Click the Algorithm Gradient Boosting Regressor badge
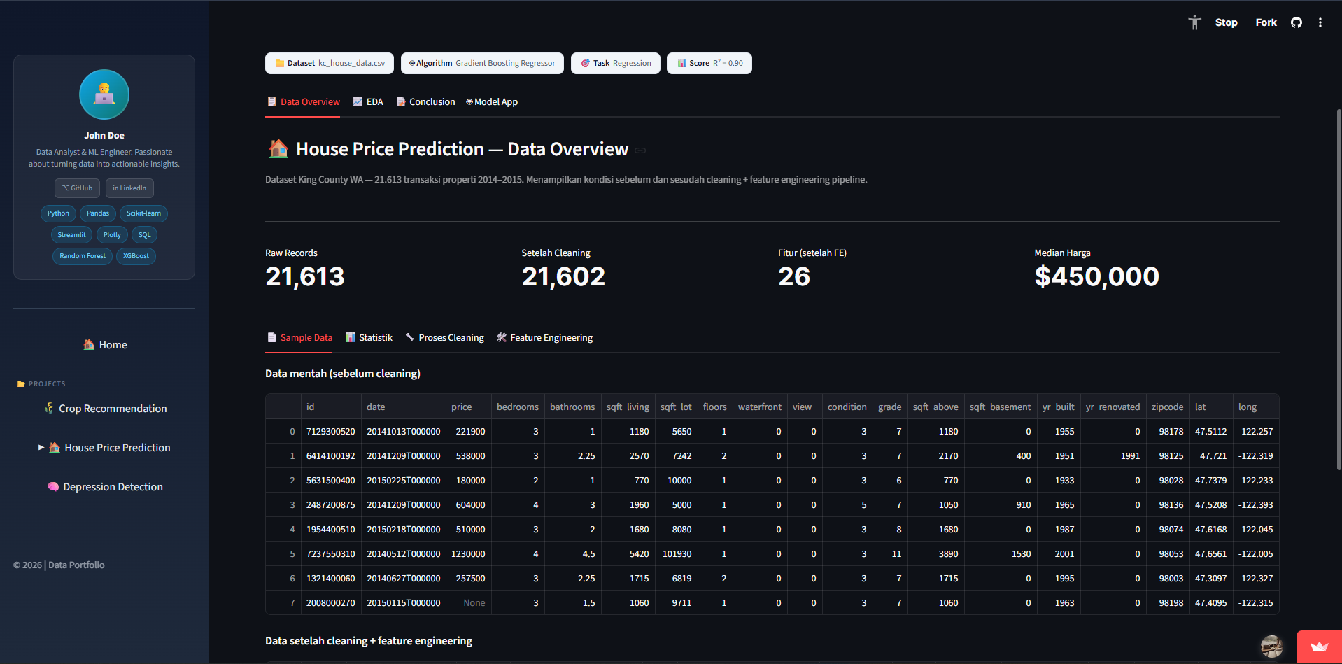 click(482, 63)
